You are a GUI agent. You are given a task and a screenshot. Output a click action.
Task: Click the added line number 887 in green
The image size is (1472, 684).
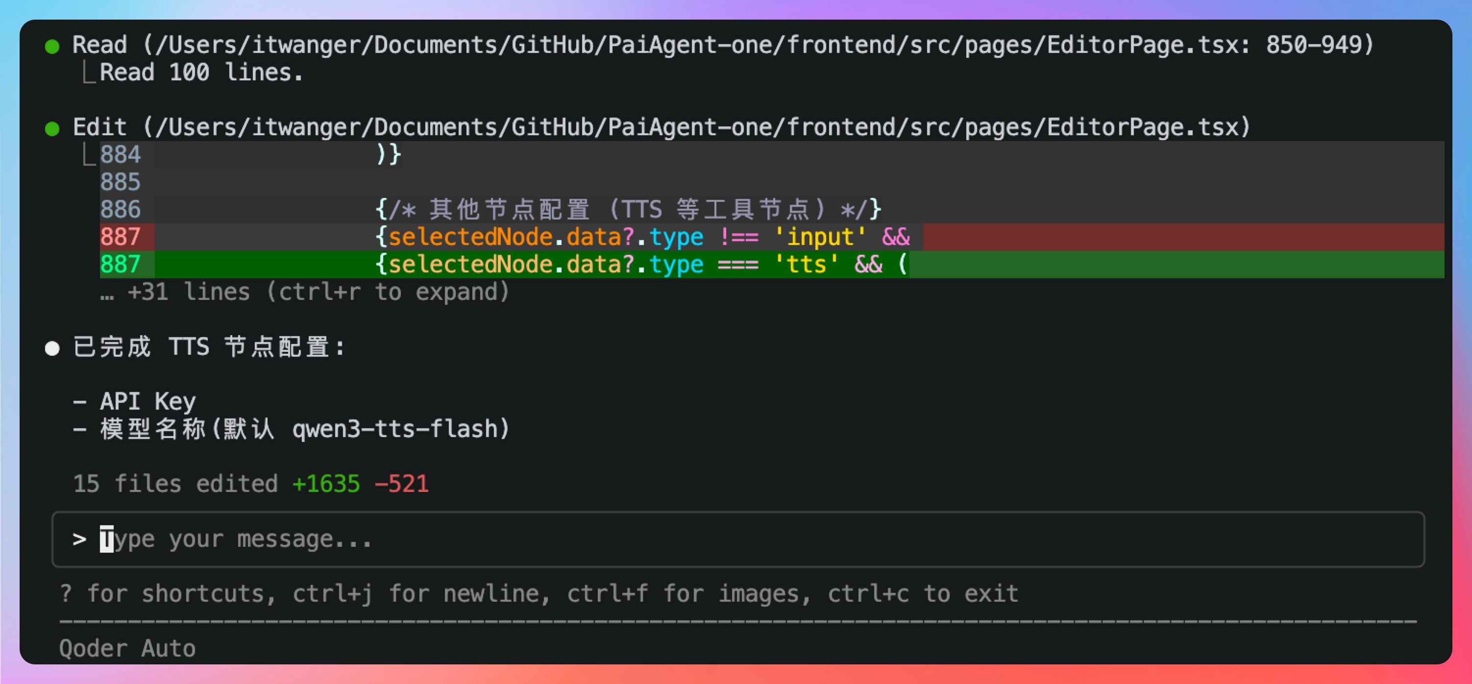pos(121,265)
